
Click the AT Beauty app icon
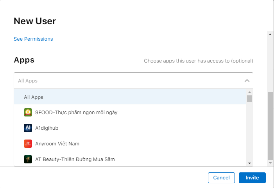click(x=28, y=159)
